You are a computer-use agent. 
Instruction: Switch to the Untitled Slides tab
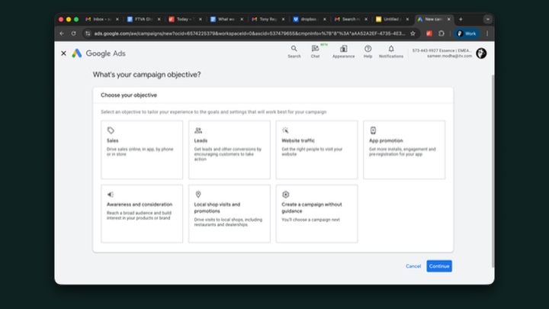392,19
